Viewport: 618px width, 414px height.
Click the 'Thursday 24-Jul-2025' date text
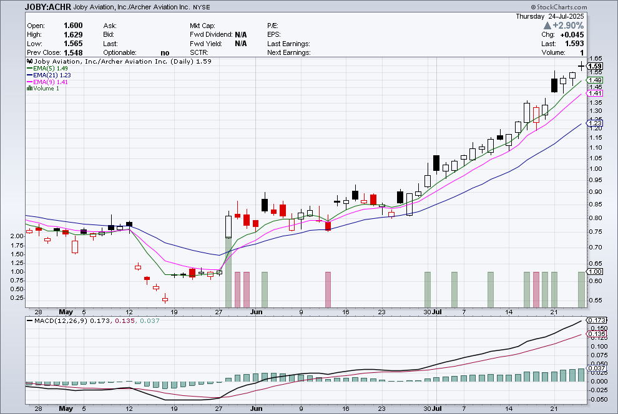click(550, 16)
